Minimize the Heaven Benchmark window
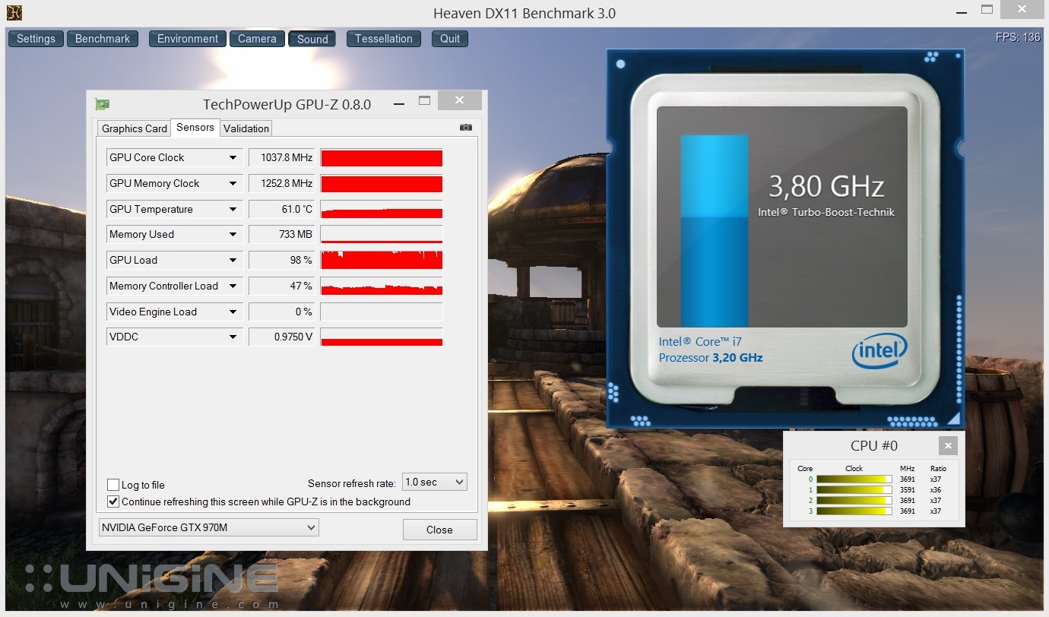This screenshot has height=617, width=1049. click(x=961, y=12)
